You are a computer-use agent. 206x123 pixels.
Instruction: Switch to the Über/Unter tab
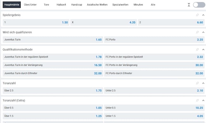pos(30,5)
